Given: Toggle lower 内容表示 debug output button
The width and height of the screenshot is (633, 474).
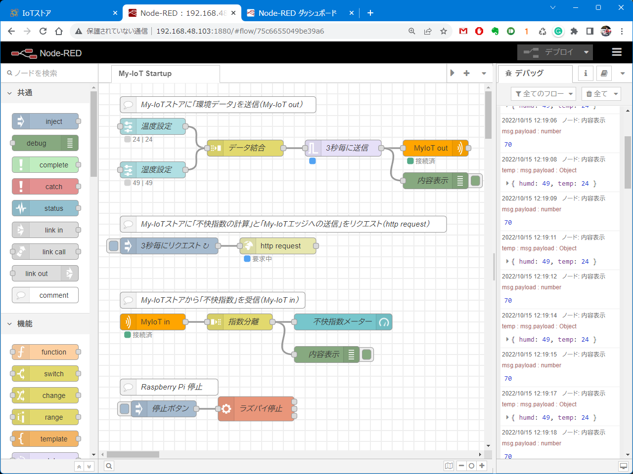Looking at the screenshot, I should (366, 355).
